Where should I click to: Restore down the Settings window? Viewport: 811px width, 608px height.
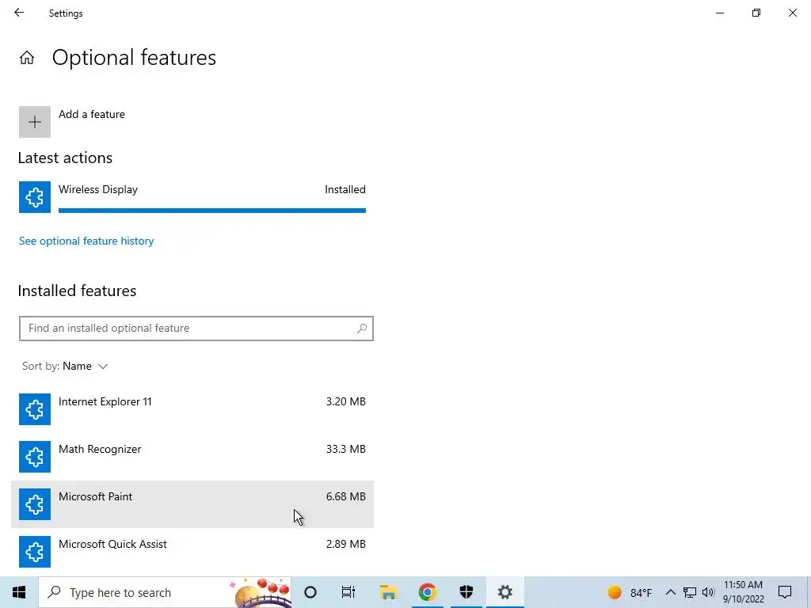tap(756, 13)
